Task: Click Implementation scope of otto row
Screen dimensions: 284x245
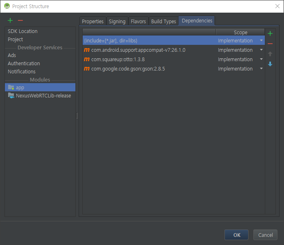Action: click(235, 59)
